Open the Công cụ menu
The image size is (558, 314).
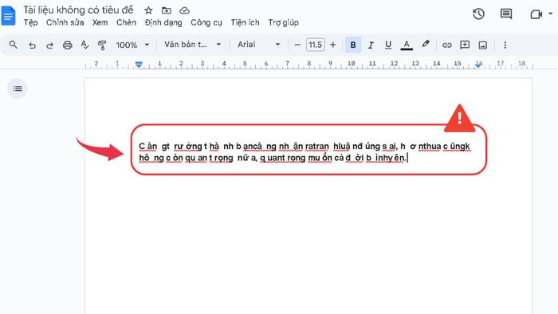coord(206,23)
